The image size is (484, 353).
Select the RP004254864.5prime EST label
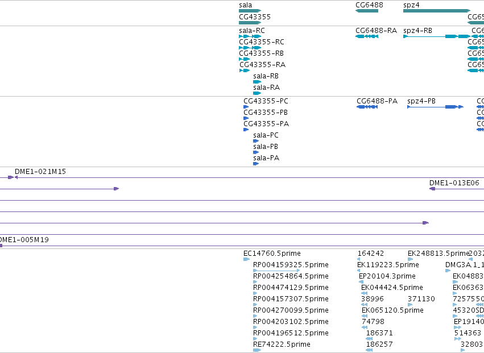291,276
